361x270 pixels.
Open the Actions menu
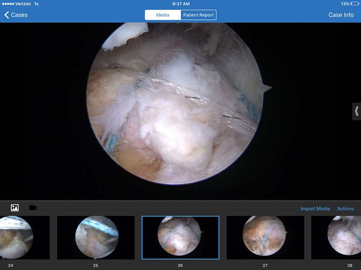[345, 208]
